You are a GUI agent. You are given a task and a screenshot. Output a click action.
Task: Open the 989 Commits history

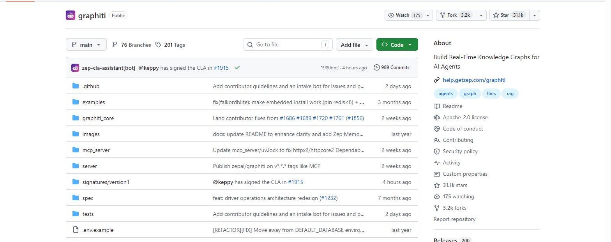392,67
